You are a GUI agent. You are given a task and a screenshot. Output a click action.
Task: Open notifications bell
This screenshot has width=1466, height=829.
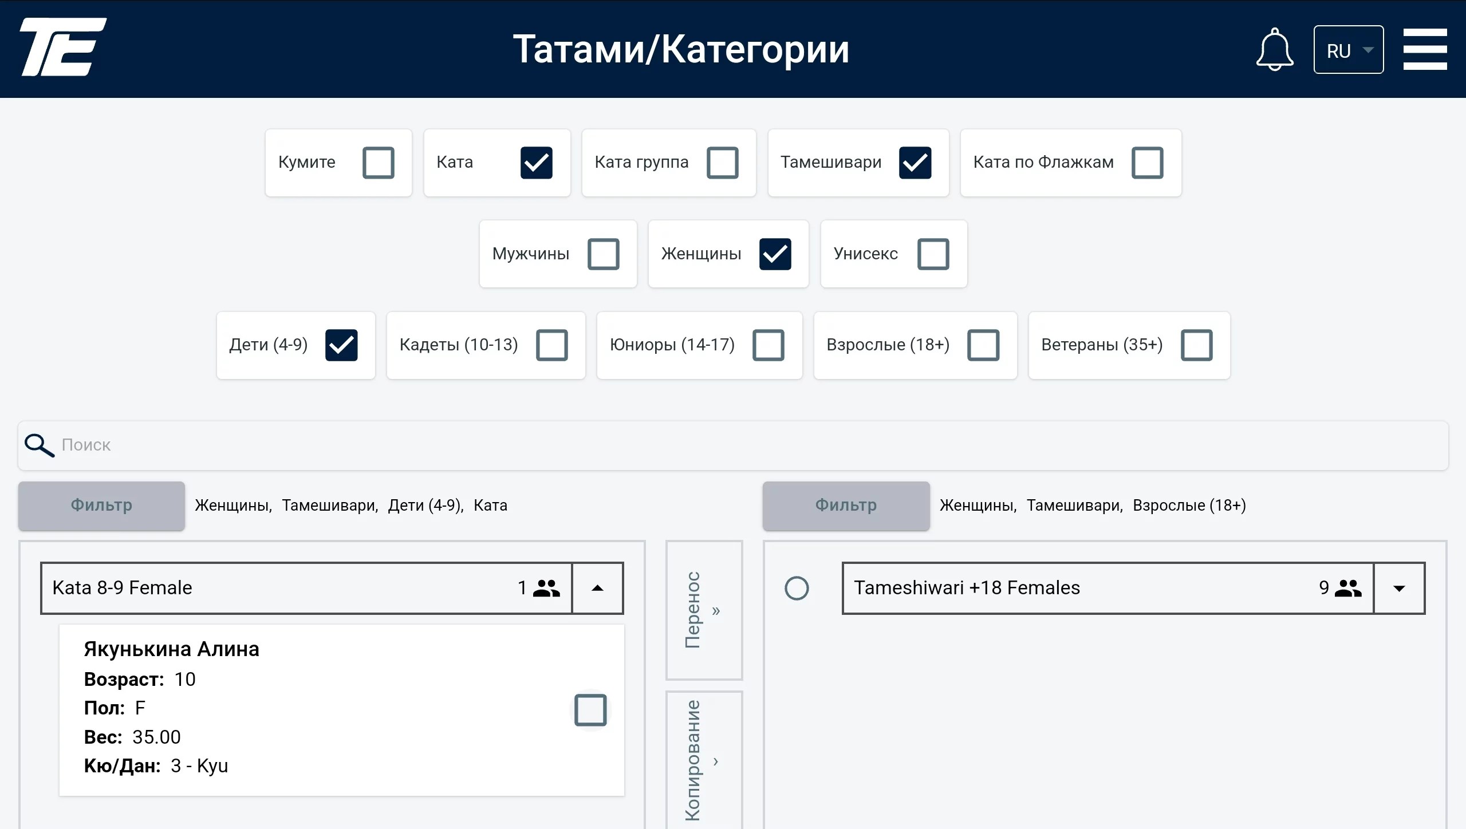[x=1274, y=49]
